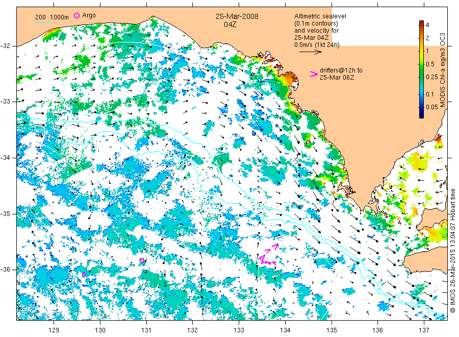Image resolution: width=459 pixels, height=337 pixels.
Task: Click the longitude label "136"
Action: (x=377, y=330)
